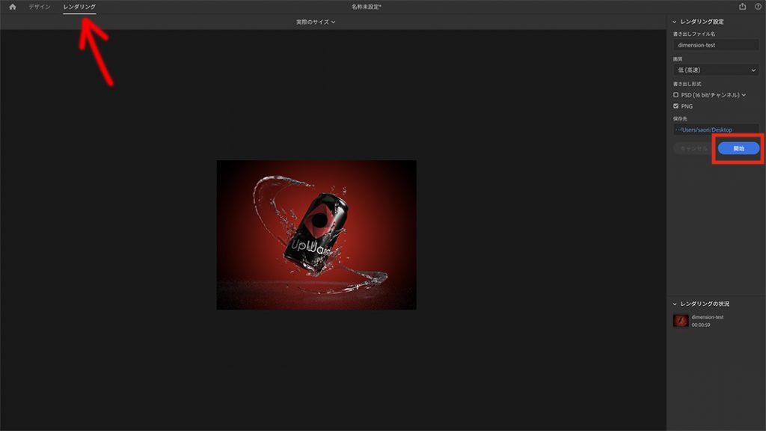Click the share/export icon at top right

pos(743,7)
